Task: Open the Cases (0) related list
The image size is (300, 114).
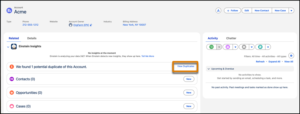Action: tap(23, 106)
